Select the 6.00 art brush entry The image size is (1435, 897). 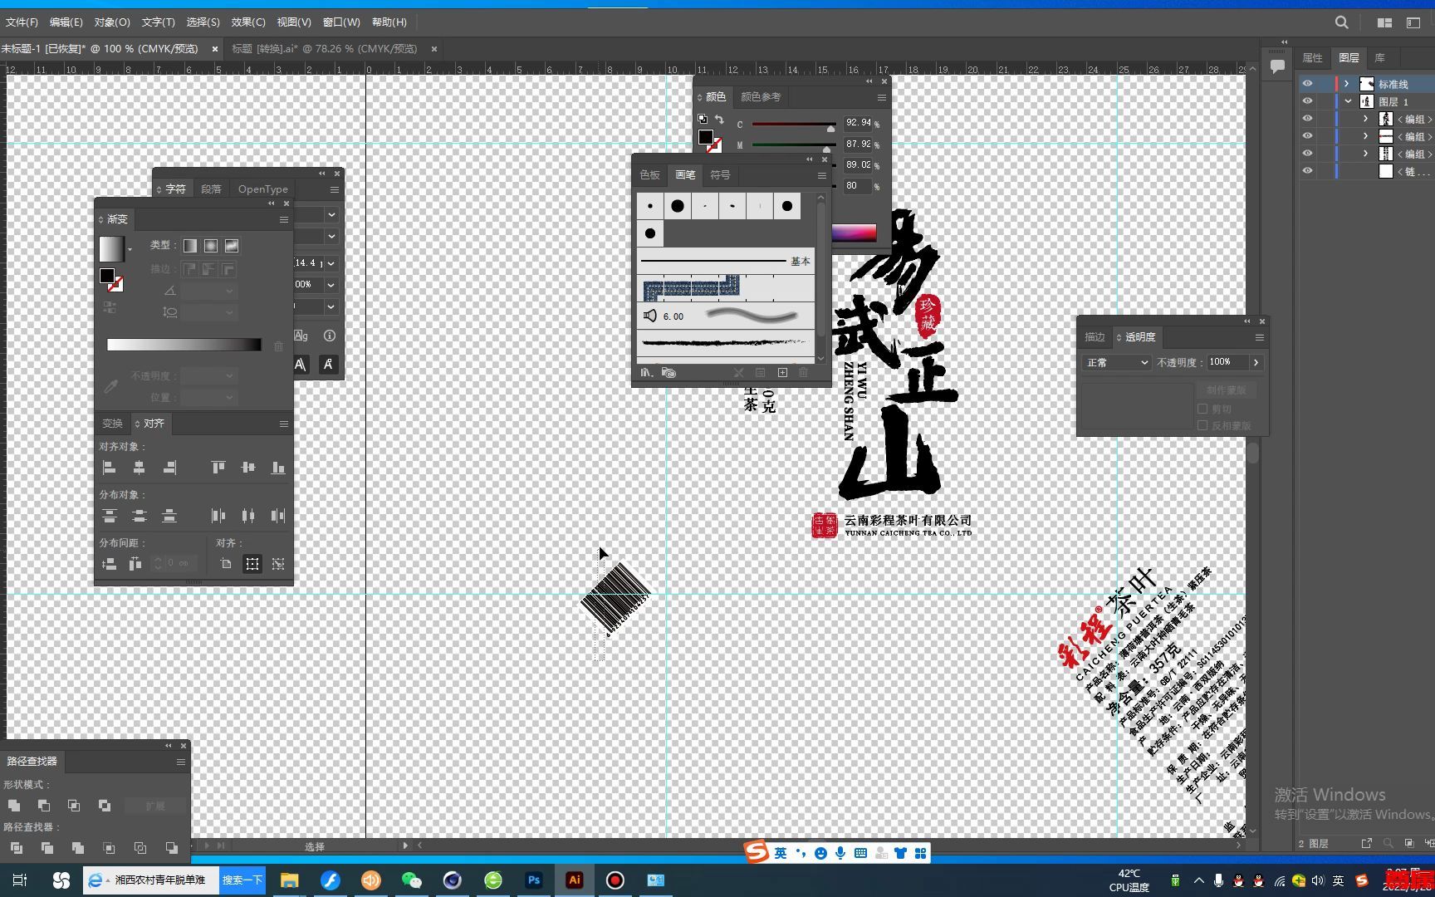(x=726, y=316)
